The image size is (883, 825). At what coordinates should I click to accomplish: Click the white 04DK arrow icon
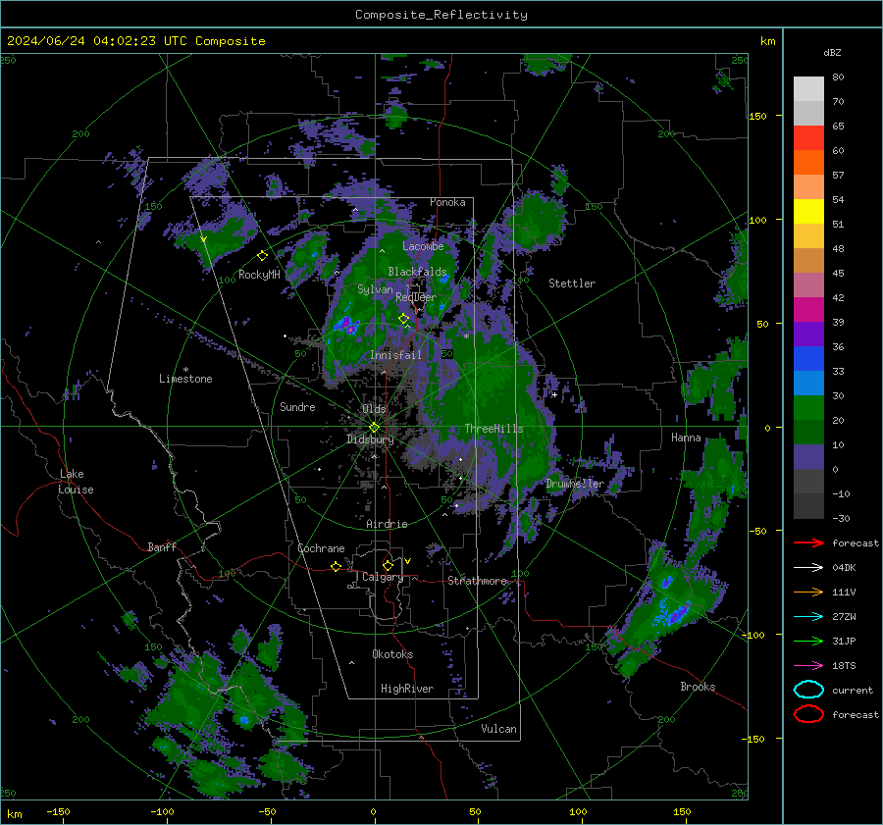[808, 568]
